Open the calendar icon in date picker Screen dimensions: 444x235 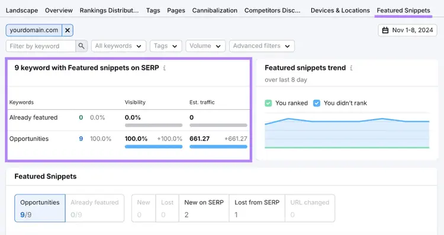tap(385, 30)
